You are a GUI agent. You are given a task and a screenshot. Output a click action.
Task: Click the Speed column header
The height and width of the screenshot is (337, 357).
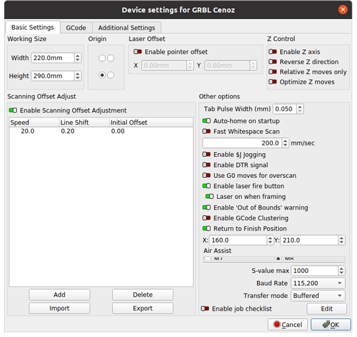pyautogui.click(x=34, y=123)
